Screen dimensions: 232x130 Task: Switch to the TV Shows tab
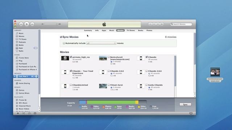tap(130, 30)
